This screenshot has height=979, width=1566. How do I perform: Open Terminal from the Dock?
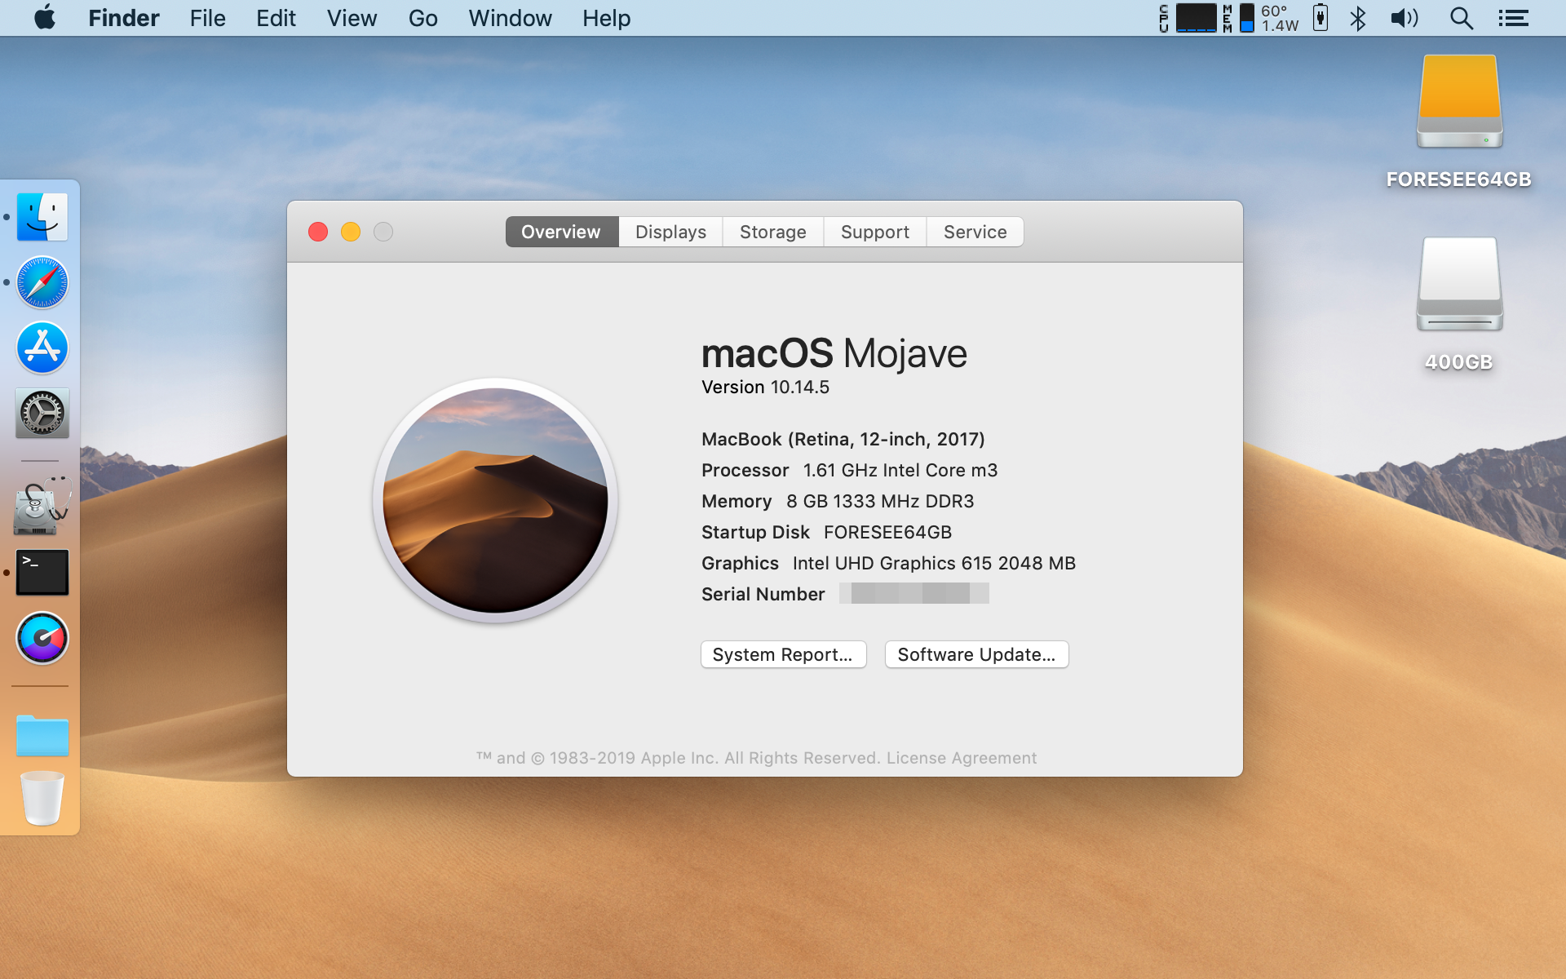[x=42, y=572]
